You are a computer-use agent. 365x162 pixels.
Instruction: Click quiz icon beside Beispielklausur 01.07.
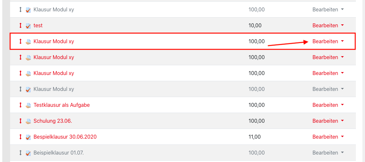[28, 153]
